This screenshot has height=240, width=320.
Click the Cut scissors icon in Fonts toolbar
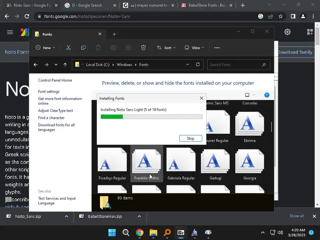click(68, 48)
